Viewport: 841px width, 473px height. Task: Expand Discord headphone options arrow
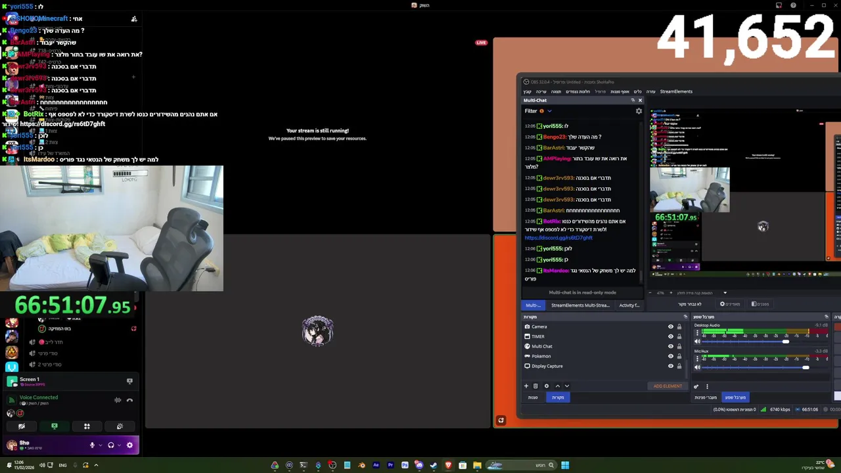point(119,445)
